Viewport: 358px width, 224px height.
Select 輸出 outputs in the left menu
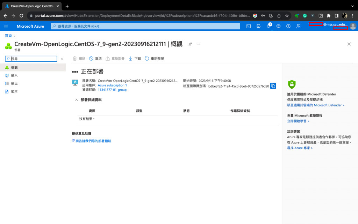pyautogui.click(x=33, y=83)
